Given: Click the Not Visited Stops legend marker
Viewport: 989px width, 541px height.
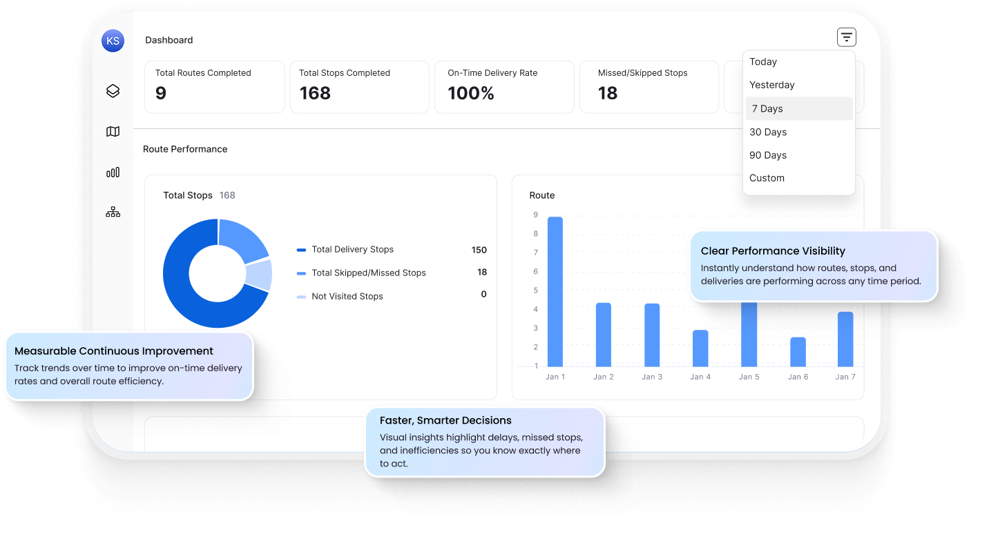Looking at the screenshot, I should tap(300, 296).
